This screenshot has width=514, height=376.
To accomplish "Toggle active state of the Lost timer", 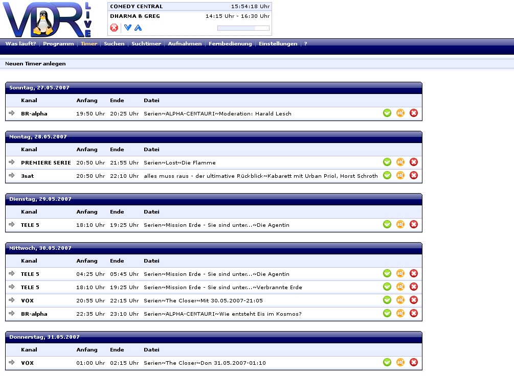I will (387, 162).
